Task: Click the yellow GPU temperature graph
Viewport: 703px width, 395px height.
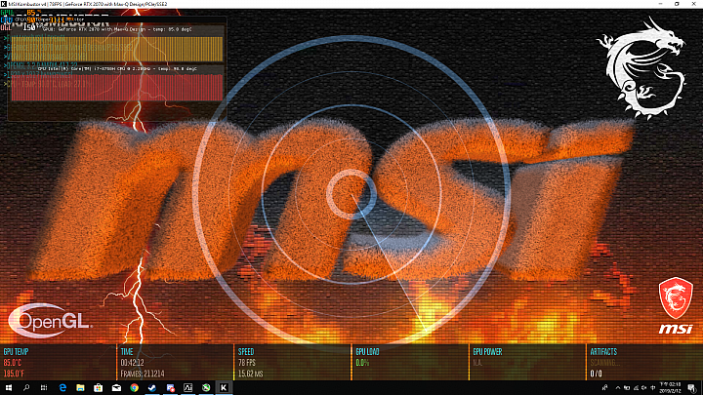Action: pos(117,49)
